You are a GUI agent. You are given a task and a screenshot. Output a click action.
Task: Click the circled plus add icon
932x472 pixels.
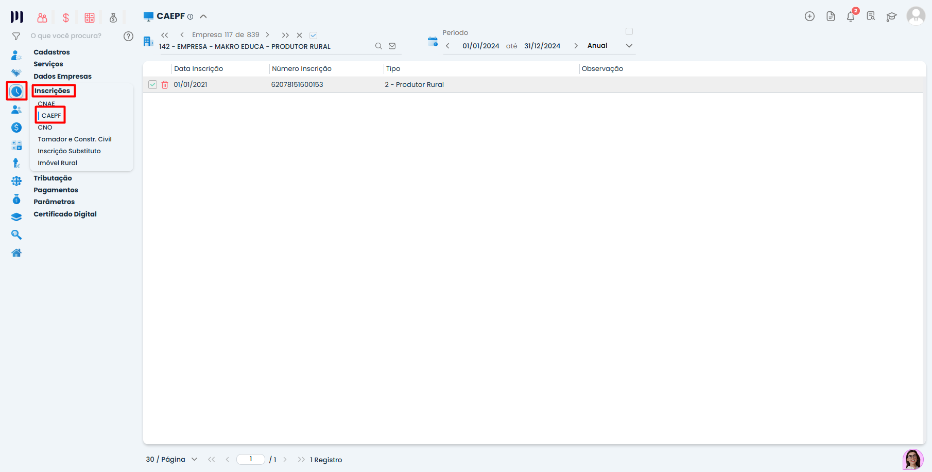[809, 16]
